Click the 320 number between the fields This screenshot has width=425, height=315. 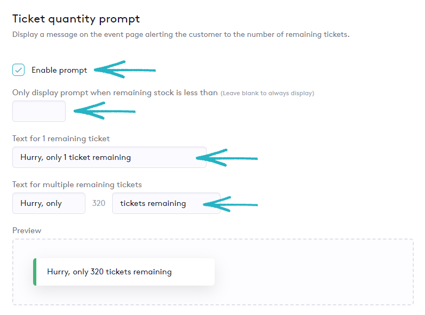99,203
